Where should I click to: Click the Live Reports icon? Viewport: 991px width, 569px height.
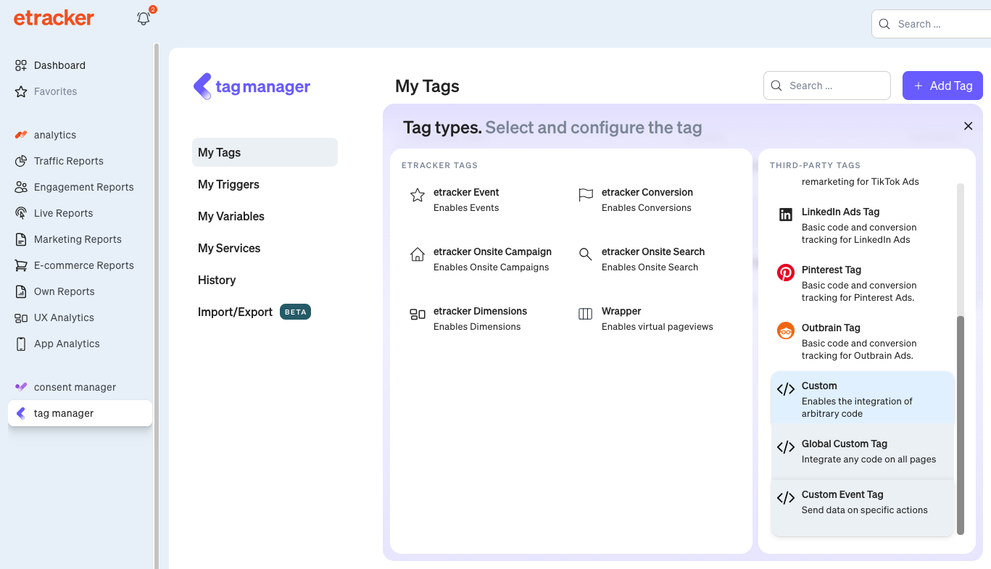click(x=21, y=213)
